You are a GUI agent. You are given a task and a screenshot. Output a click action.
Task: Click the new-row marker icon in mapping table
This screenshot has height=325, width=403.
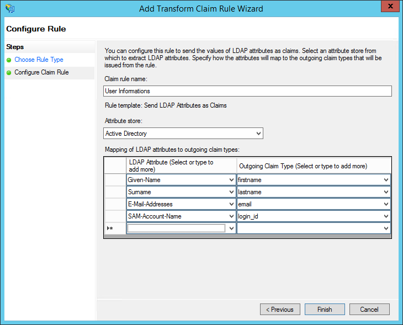[110, 228]
